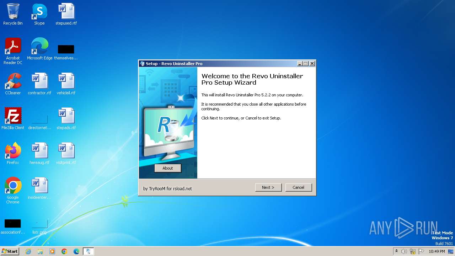Select the listr.png desktop file
Viewport: 455px width, 256px height.
pos(39,227)
